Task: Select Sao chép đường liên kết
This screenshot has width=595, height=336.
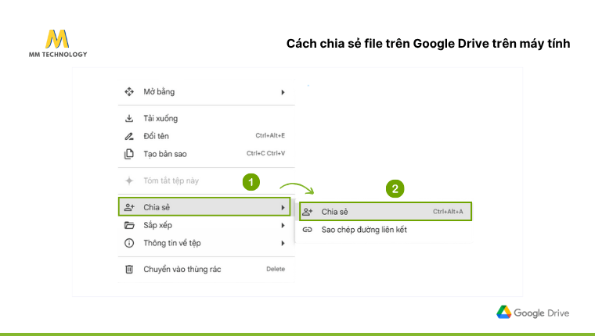Action: coord(385,230)
